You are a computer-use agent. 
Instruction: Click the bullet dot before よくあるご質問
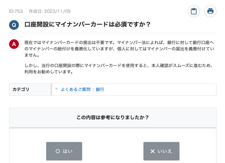[x=57, y=89]
